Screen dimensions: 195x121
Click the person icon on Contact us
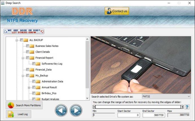(109, 11)
